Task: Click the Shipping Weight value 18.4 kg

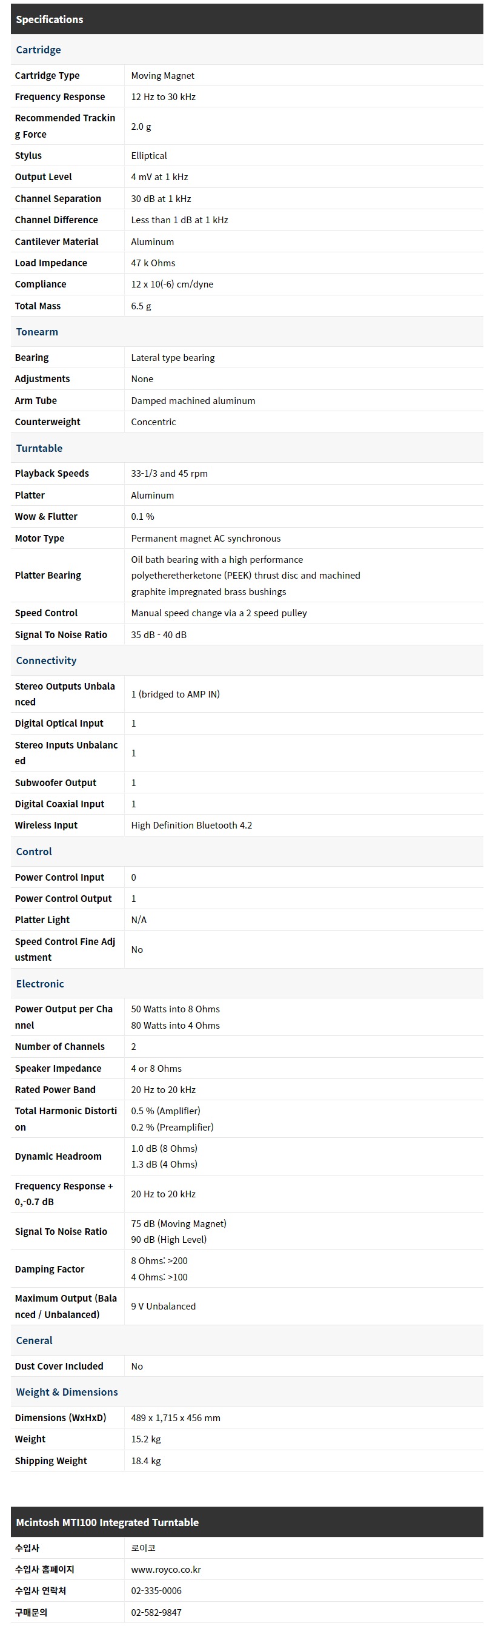Action: (145, 1461)
